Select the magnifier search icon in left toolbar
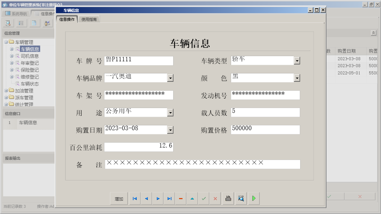The width and height of the screenshot is (381, 214). pos(8,23)
